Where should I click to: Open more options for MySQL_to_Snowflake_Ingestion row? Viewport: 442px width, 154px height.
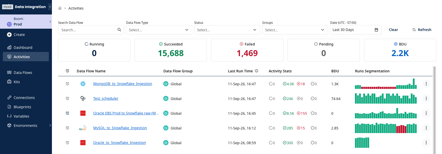tap(426, 128)
